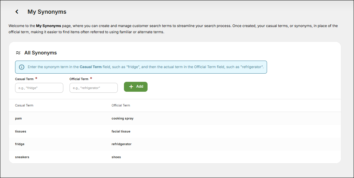Image resolution: width=354 pixels, height=178 pixels.
Task: Click the My Synonyms page title
Action: coord(47,12)
